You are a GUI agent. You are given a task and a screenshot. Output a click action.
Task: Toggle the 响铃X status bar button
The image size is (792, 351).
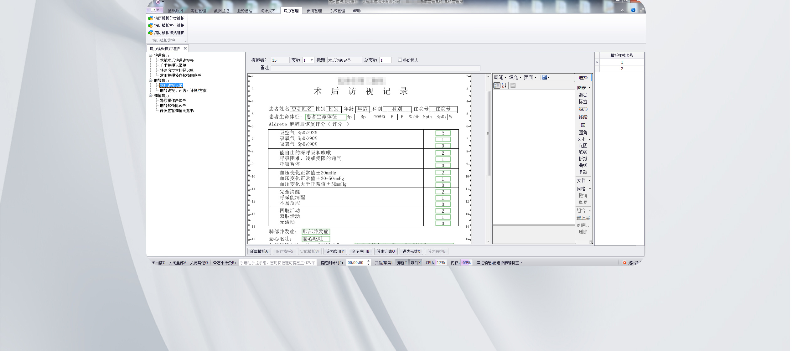tap(415, 263)
